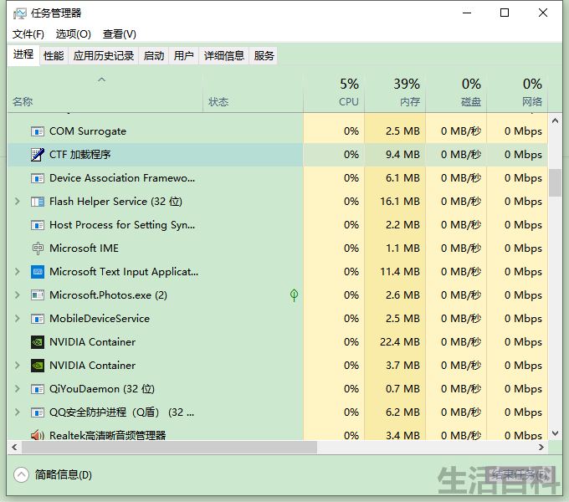Screen dimensions: 569x502
Task: Click the horizontal scrollbar right arrow
Action: [541, 448]
